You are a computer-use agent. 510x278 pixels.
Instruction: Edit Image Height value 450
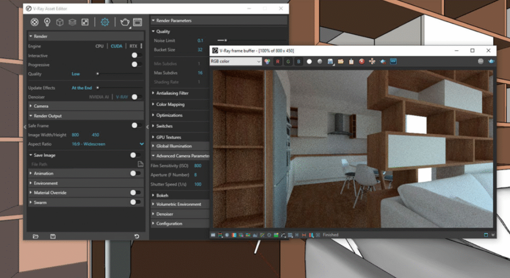(95, 135)
